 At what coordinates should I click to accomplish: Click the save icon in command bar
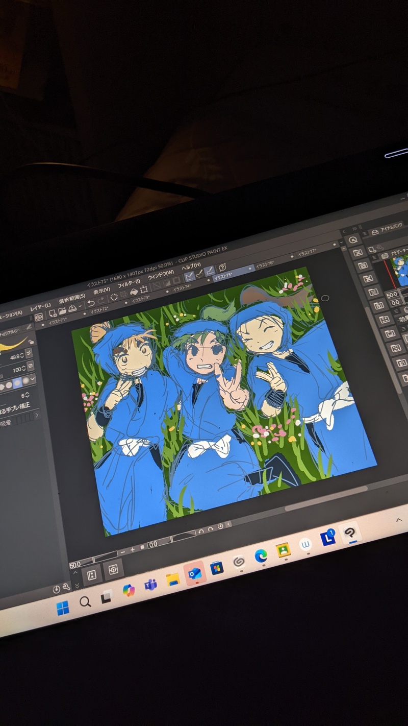coord(72,308)
